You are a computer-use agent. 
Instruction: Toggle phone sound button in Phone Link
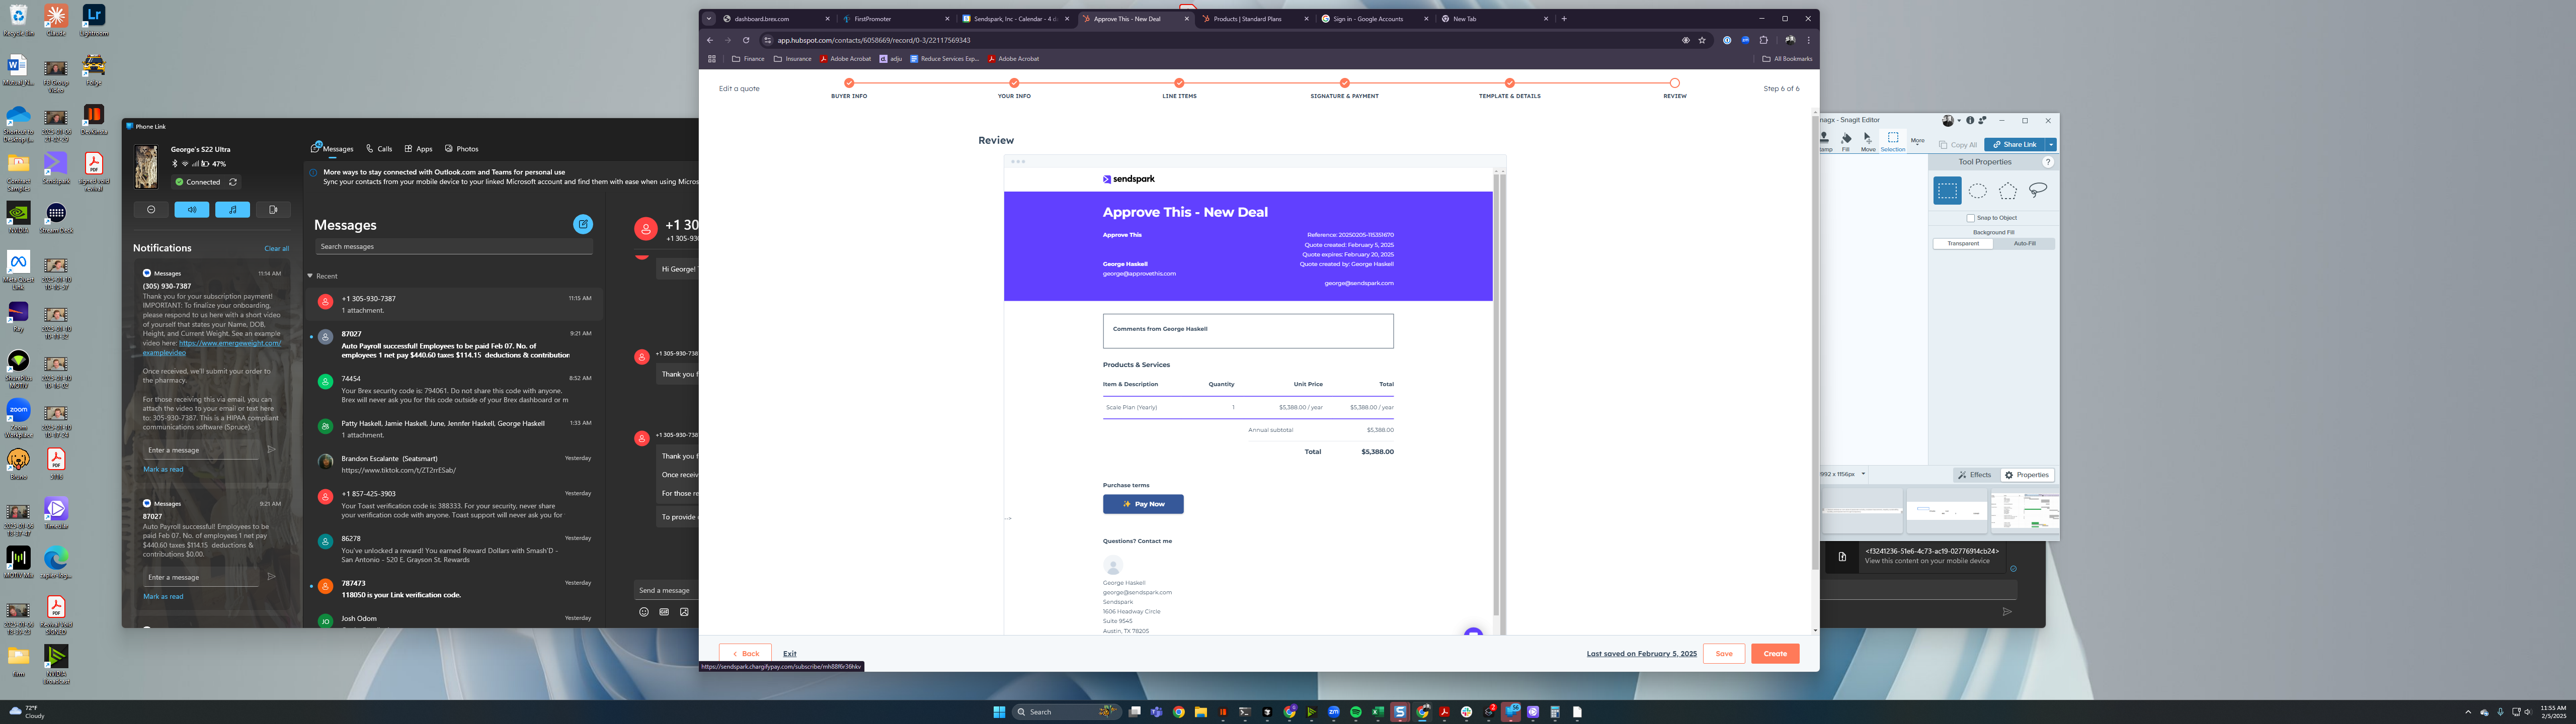(192, 209)
